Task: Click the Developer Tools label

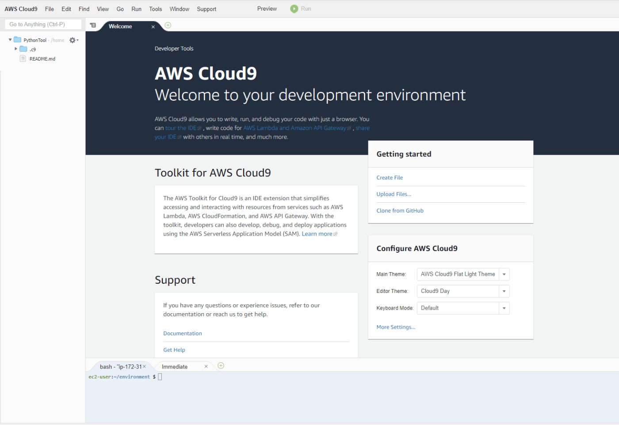Action: click(174, 49)
